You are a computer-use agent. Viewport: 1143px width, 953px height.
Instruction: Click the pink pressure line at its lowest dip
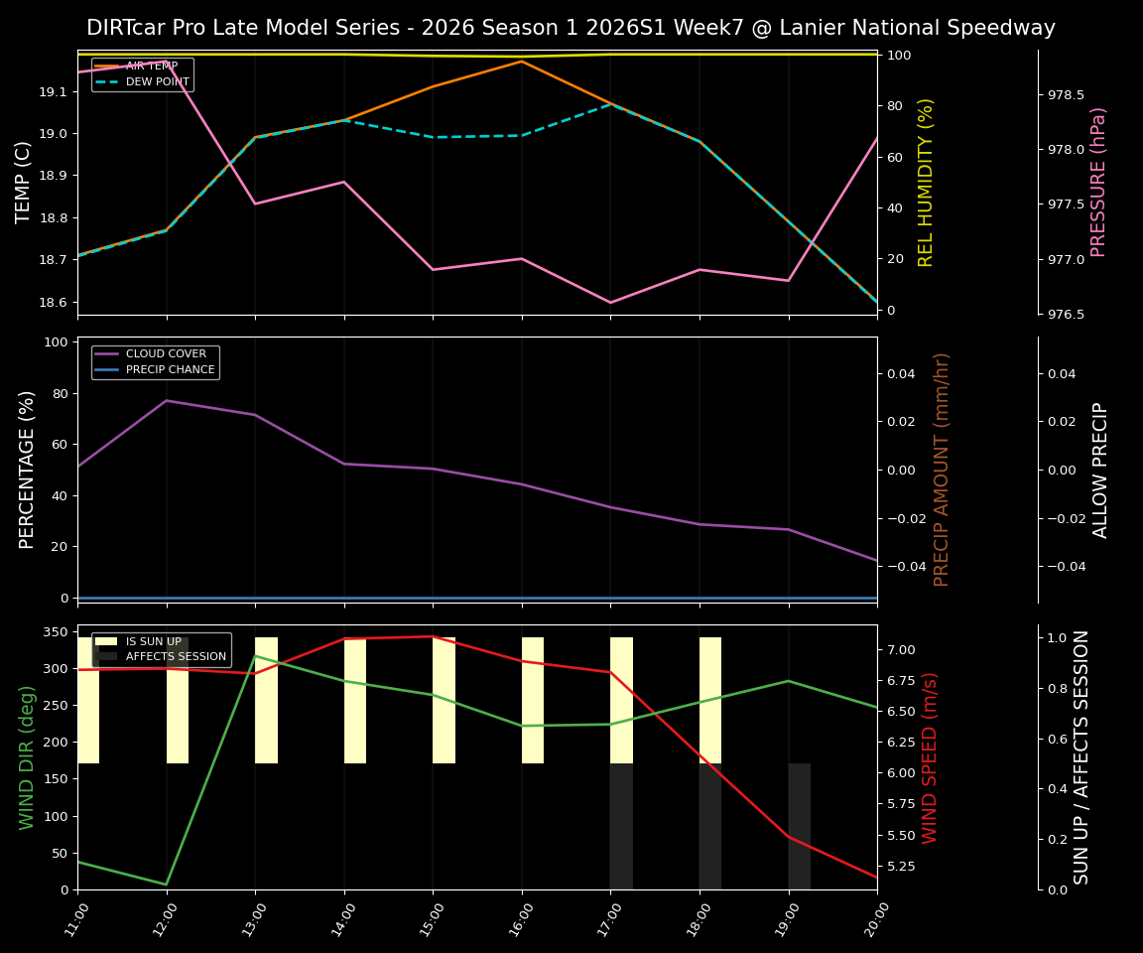coord(608,301)
